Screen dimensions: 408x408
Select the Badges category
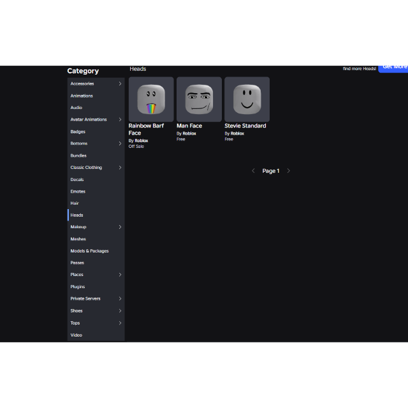[96, 132]
